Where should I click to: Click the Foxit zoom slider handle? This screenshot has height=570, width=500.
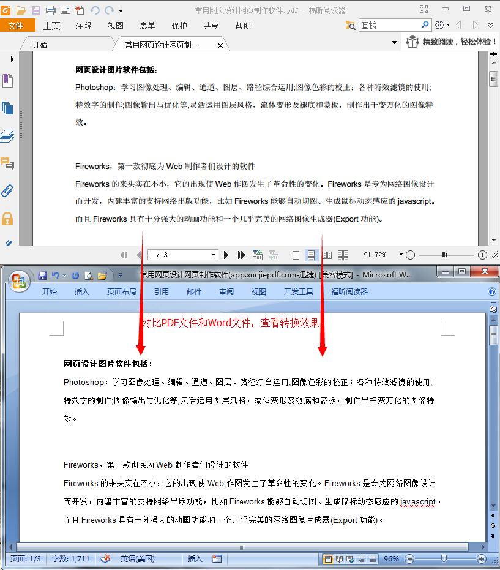[x=444, y=255]
